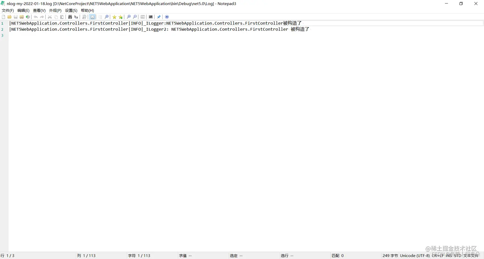Image resolution: width=484 pixels, height=259 pixels.
Task: Click the magnifier-over-page toolbar icon
Action: 84,17
